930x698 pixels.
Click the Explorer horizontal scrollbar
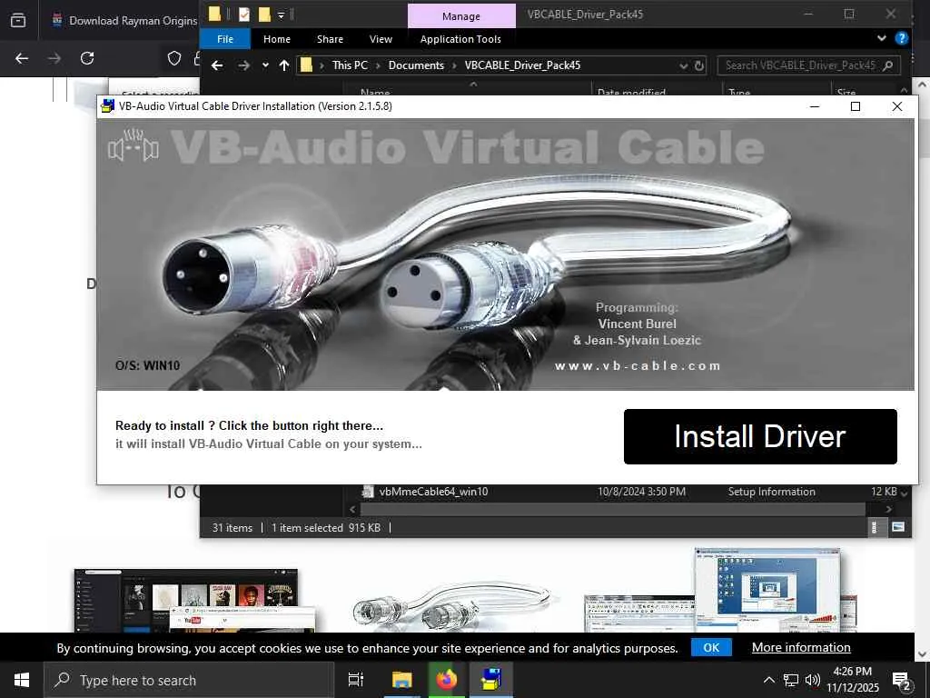pos(613,509)
